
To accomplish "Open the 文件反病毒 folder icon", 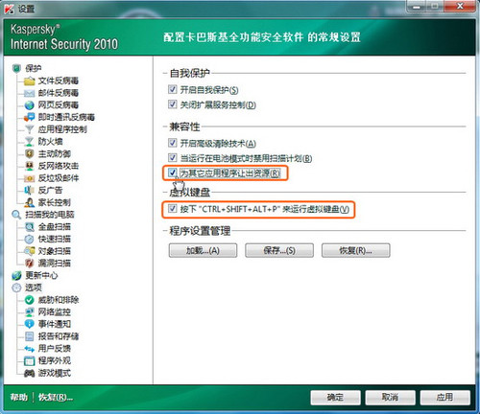I will click(29, 80).
